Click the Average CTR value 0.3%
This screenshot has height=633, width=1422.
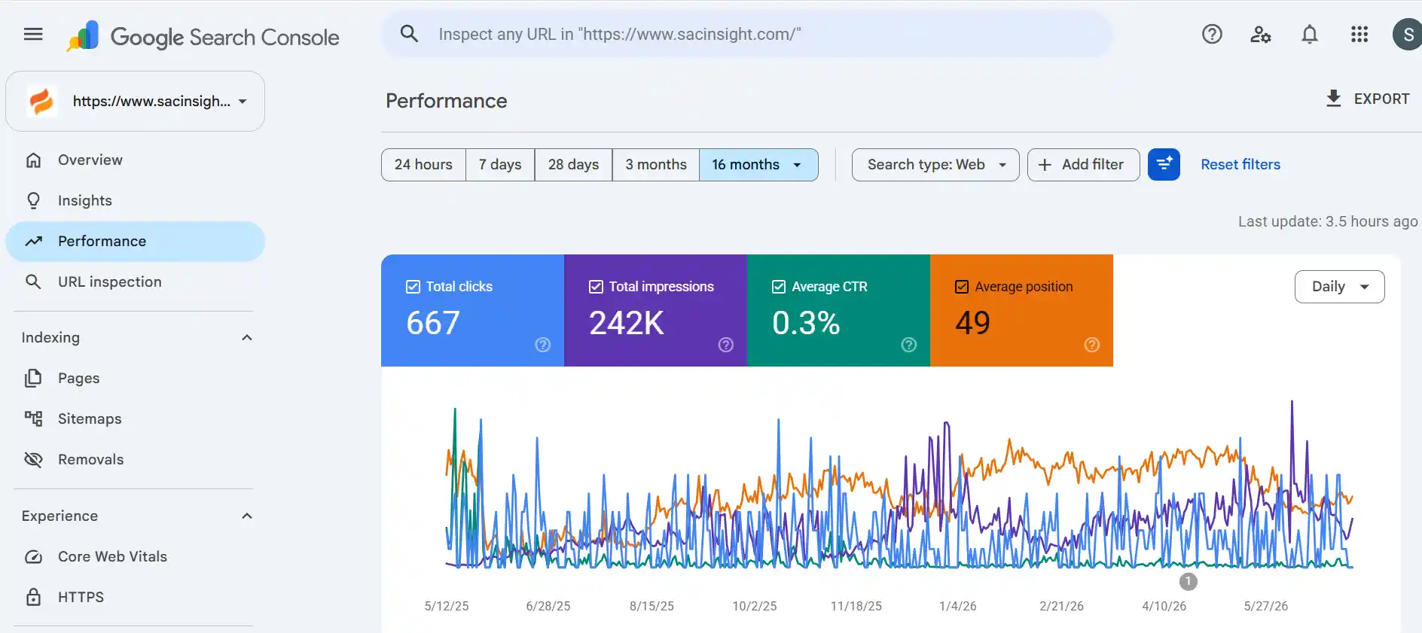pos(806,324)
